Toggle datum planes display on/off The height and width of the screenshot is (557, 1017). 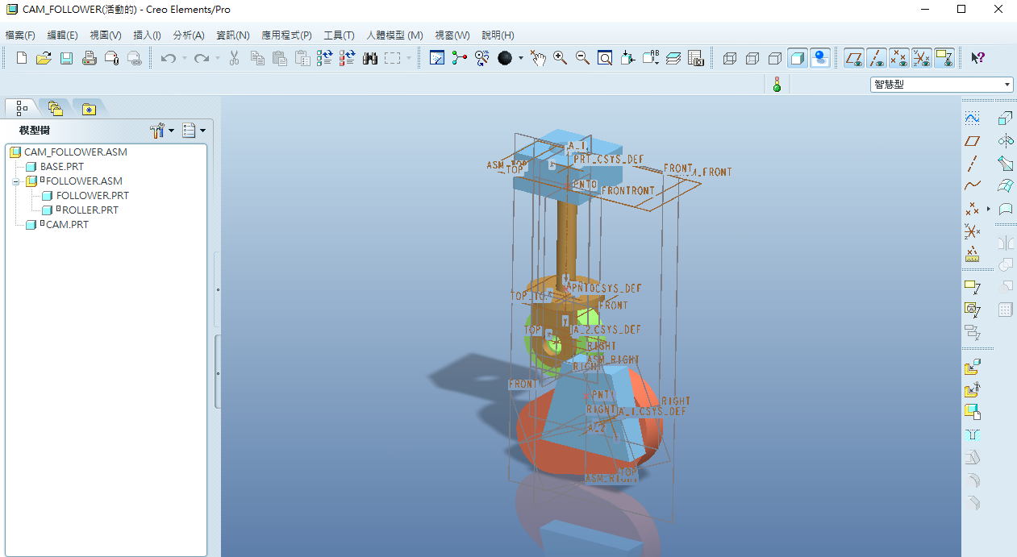click(x=854, y=58)
